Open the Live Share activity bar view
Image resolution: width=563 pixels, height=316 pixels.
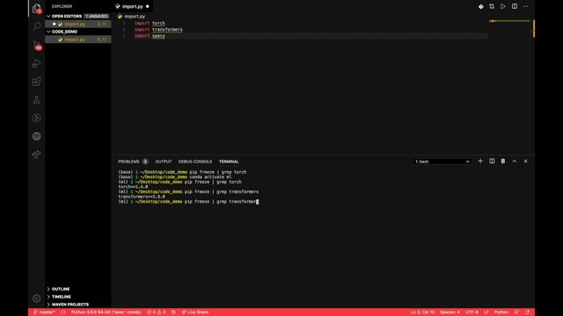37,154
